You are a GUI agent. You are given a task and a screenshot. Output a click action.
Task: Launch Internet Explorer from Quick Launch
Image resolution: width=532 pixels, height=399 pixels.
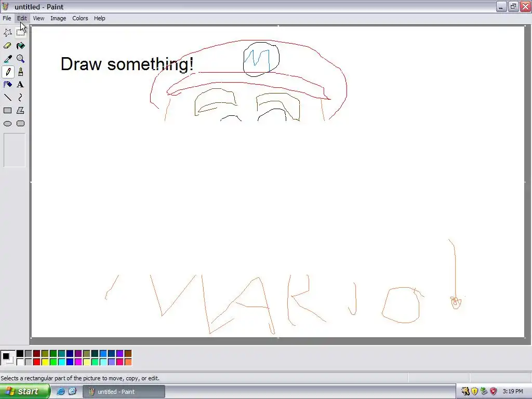[60, 391]
